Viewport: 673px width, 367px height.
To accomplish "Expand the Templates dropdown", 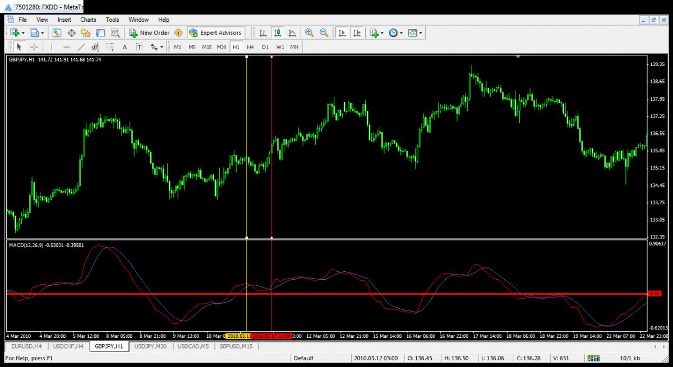I will 416,33.
